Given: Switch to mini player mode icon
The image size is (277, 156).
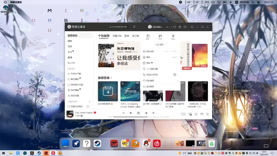Looking at the screenshot, I should click(x=192, y=27).
